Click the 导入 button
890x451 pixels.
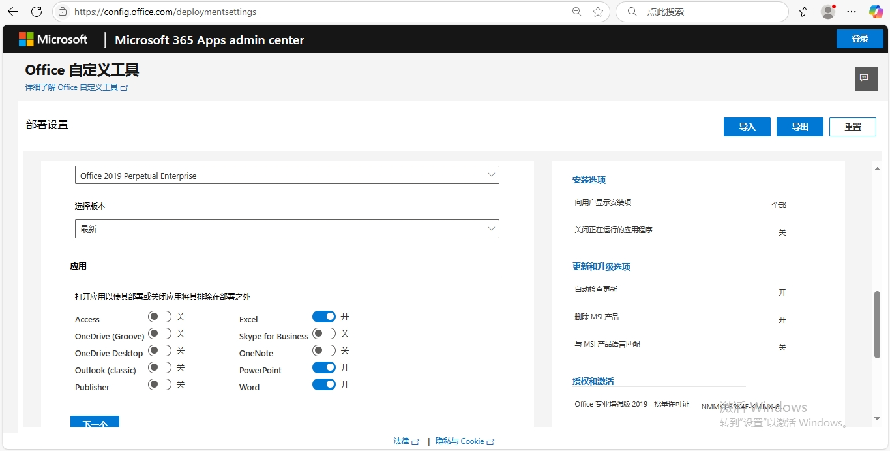(x=747, y=127)
